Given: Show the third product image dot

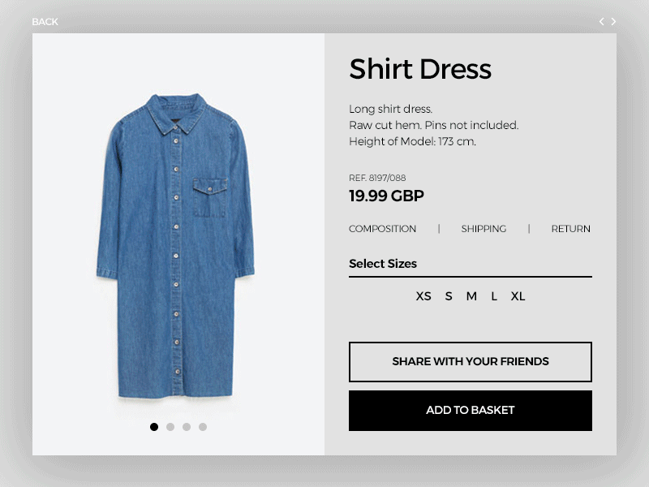Looking at the screenshot, I should (187, 427).
